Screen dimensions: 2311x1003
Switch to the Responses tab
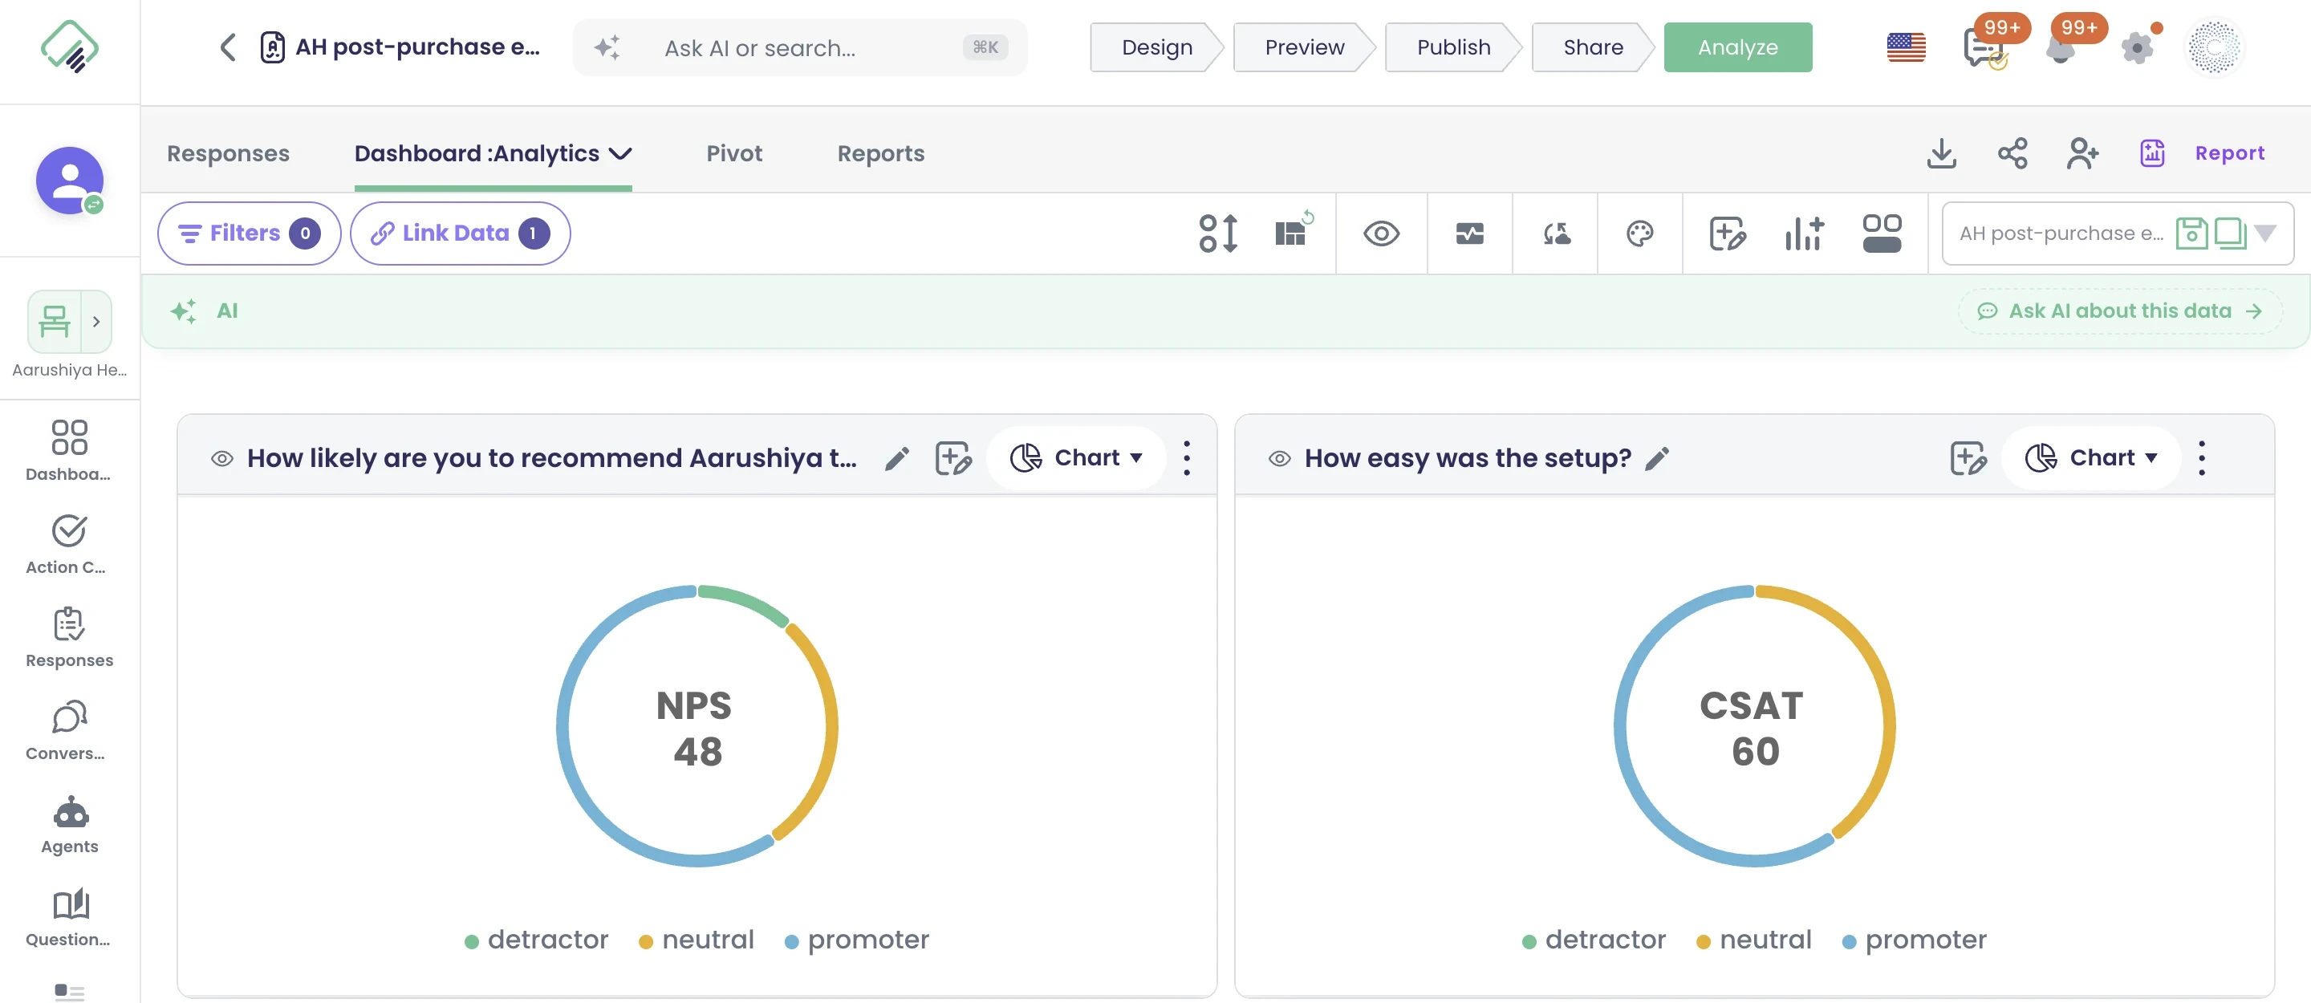click(x=228, y=153)
